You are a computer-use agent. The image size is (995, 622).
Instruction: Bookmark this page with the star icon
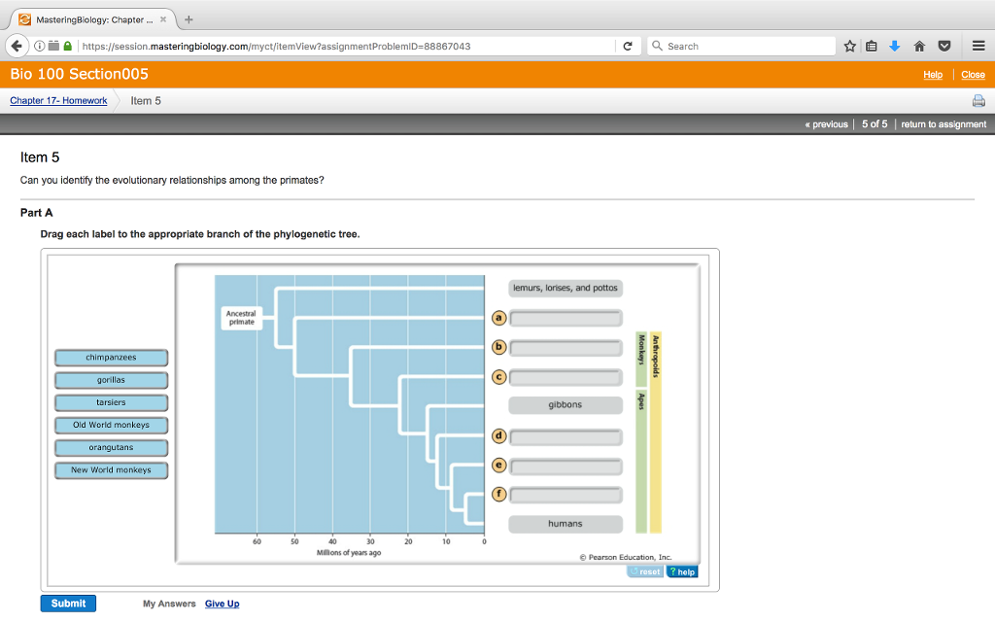(850, 46)
